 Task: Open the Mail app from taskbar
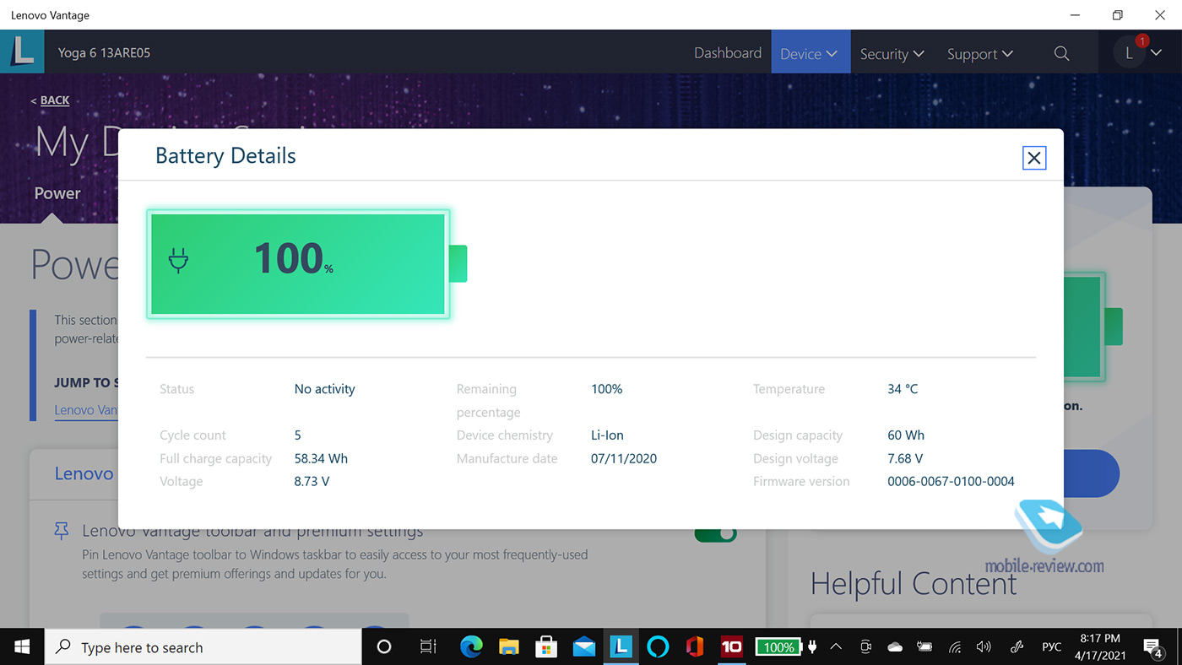pos(583,647)
